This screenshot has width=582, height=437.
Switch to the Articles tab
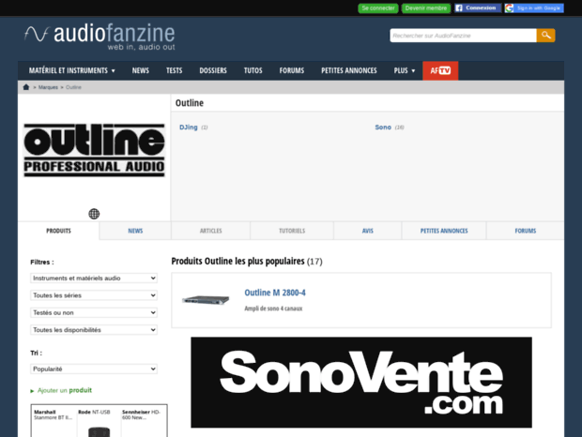click(211, 231)
